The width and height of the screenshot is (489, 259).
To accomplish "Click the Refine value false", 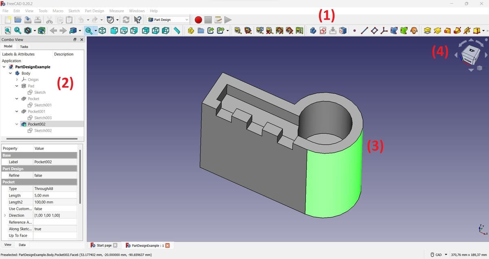I will (55, 176).
